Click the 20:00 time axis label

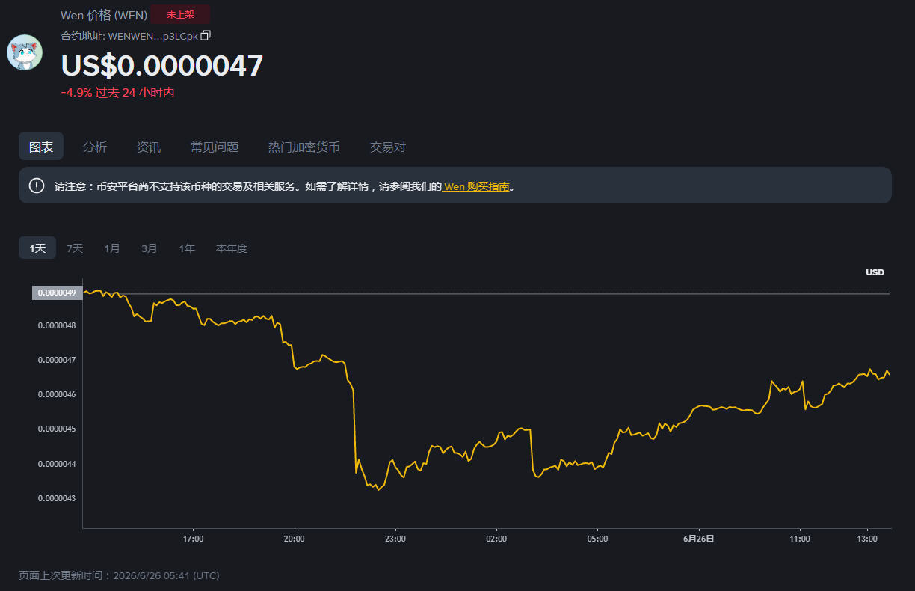pyautogui.click(x=294, y=539)
